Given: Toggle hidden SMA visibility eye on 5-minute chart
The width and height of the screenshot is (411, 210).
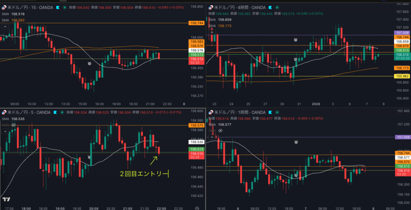Looking at the screenshot, I should [14, 125].
